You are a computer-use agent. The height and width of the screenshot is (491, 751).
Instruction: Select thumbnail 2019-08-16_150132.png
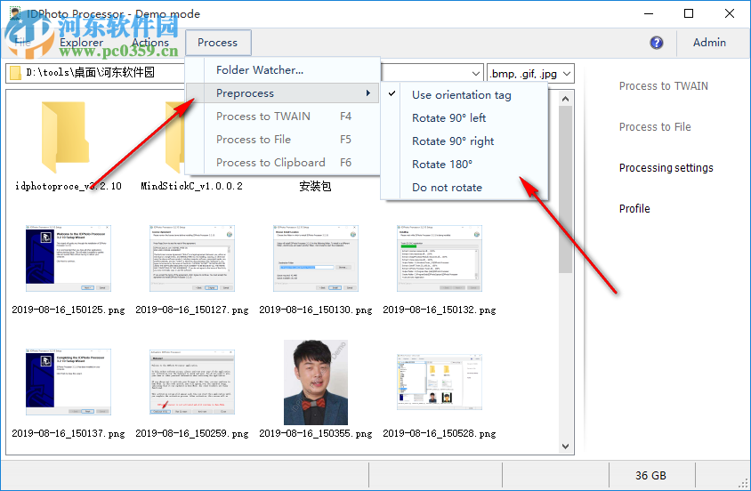440,258
